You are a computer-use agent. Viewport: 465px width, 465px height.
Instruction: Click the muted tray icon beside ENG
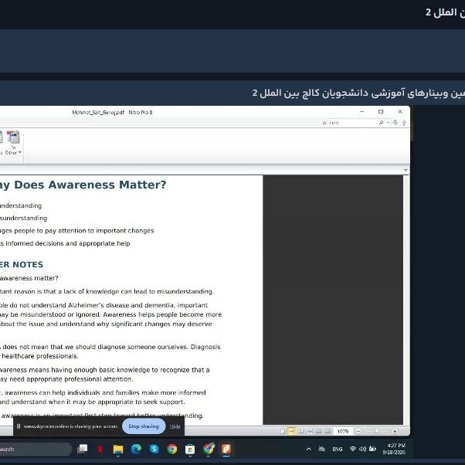[322, 449]
